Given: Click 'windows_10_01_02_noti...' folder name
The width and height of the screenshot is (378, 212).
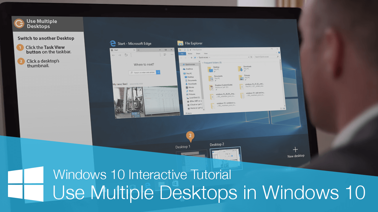Looking at the screenshot, I should coord(254,84).
